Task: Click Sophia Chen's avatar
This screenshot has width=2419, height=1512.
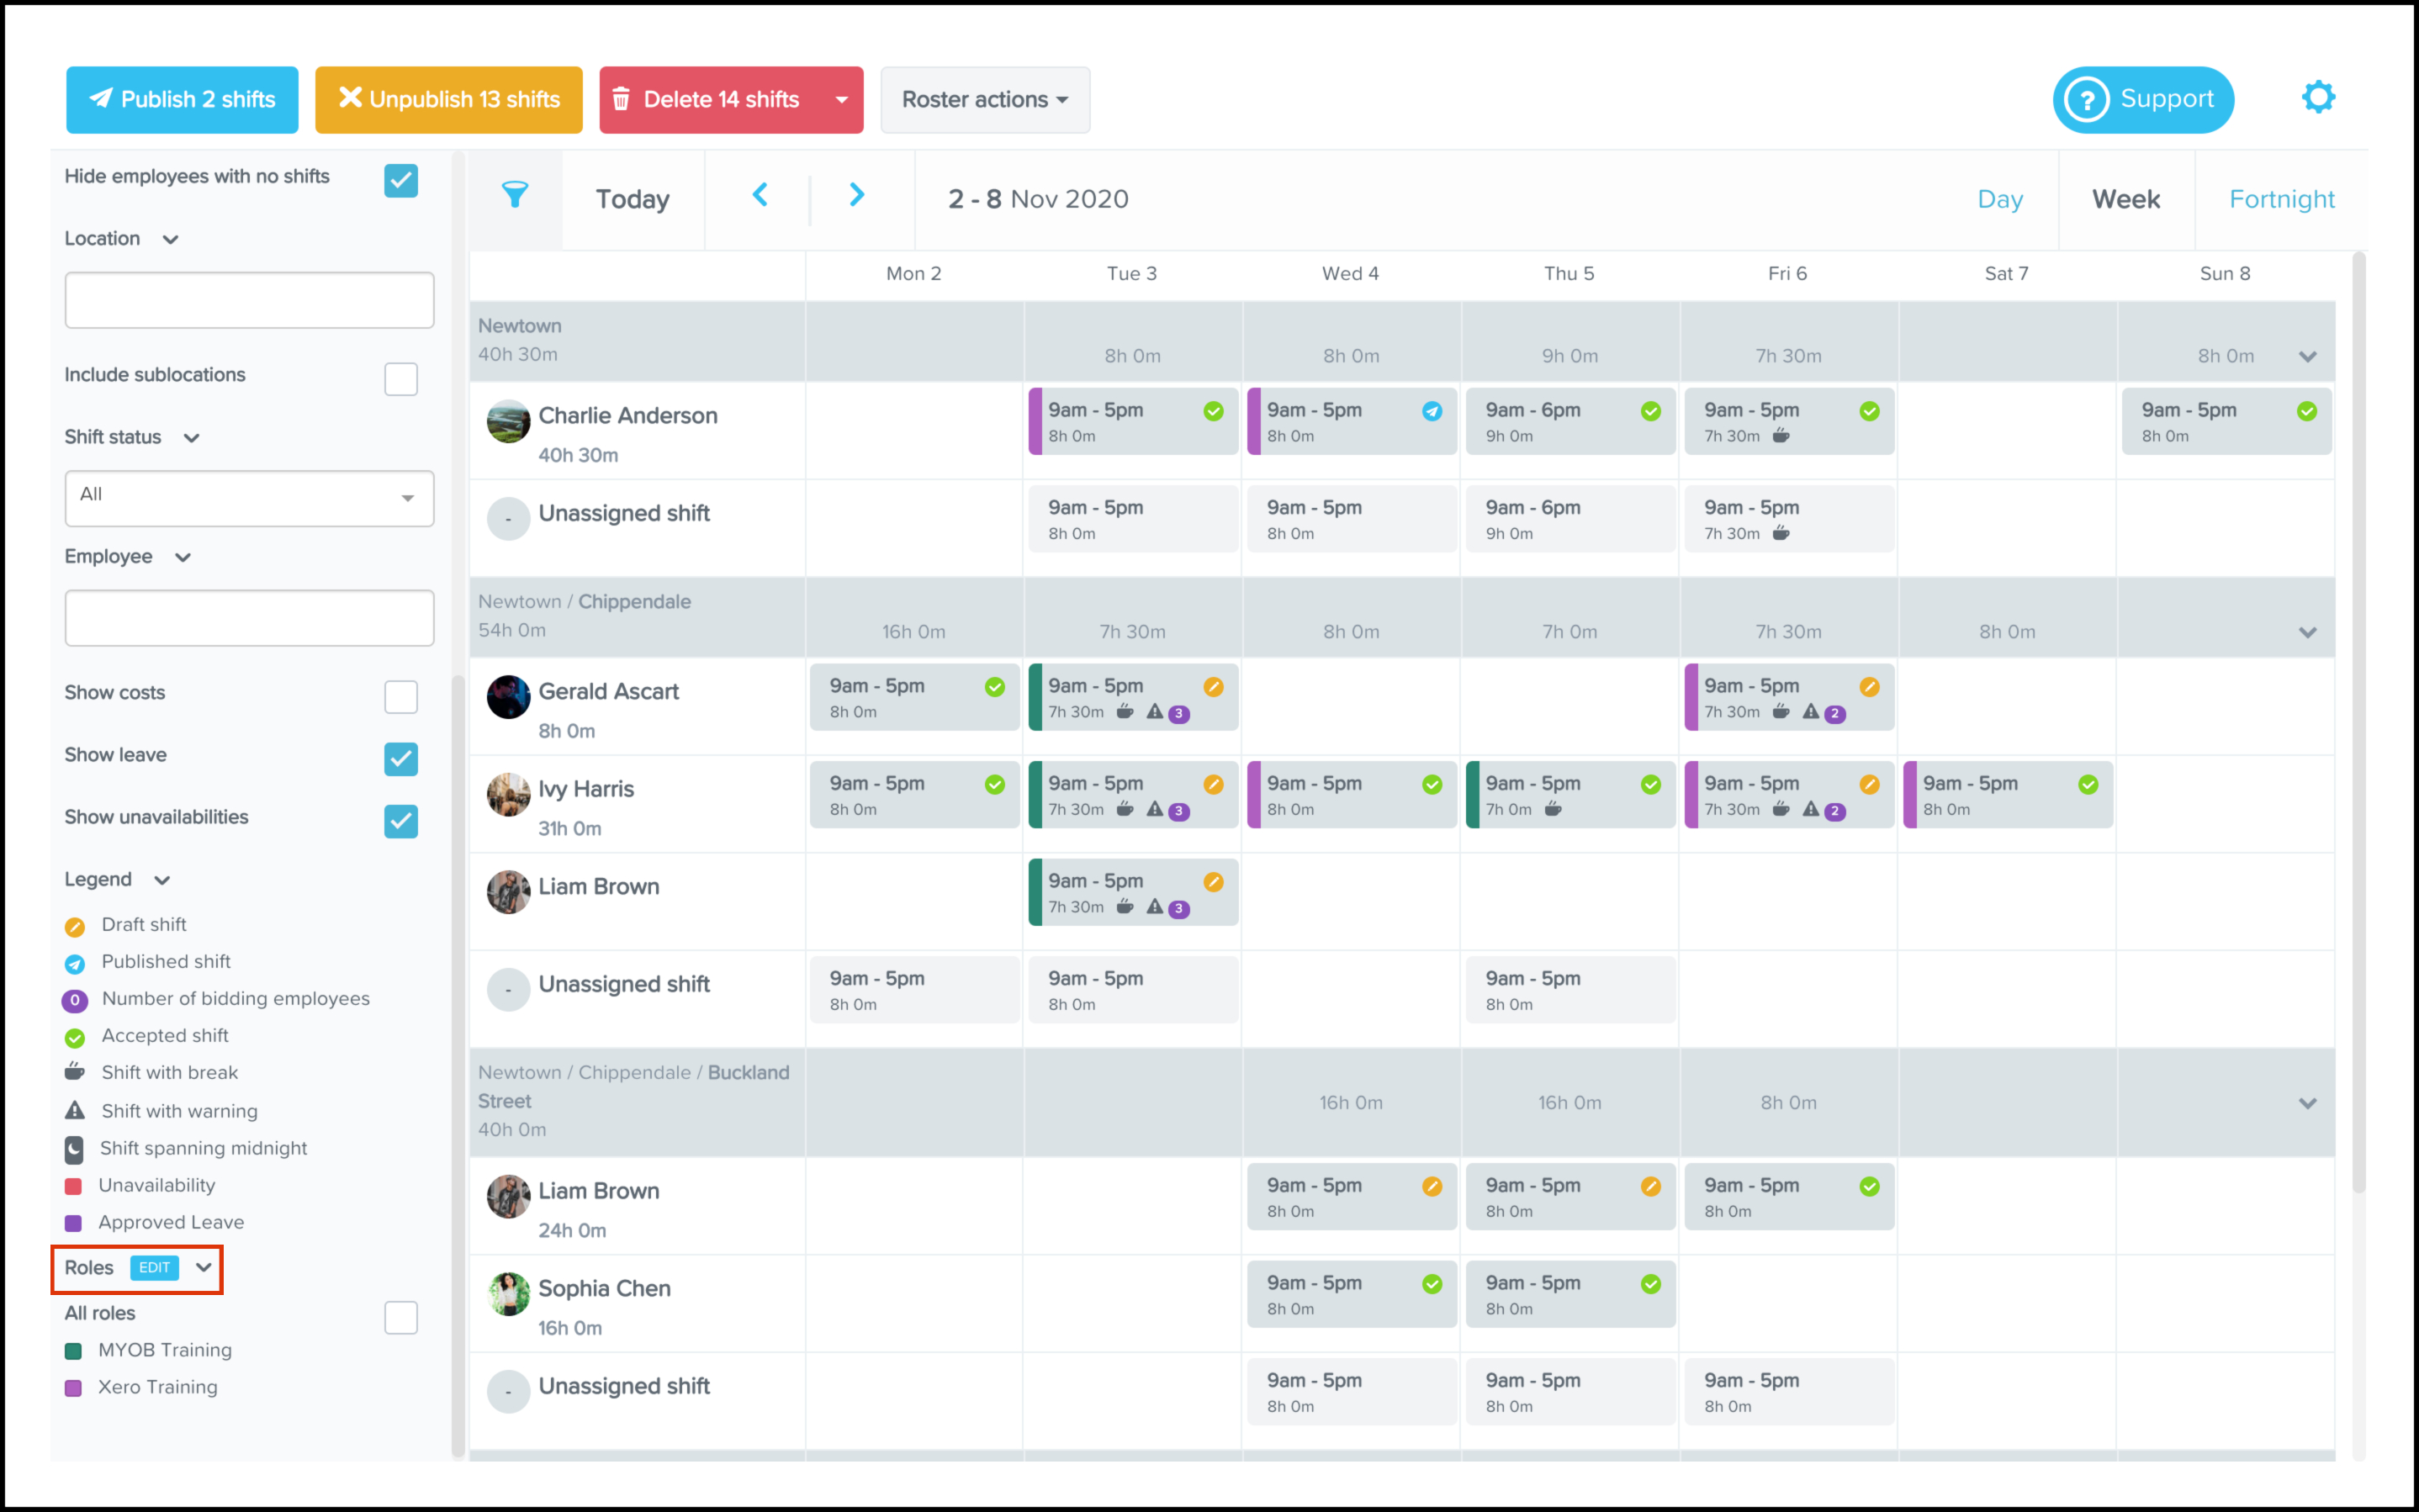Action: click(508, 1294)
